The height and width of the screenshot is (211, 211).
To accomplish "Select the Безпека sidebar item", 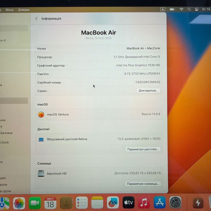I will tap(6, 133).
